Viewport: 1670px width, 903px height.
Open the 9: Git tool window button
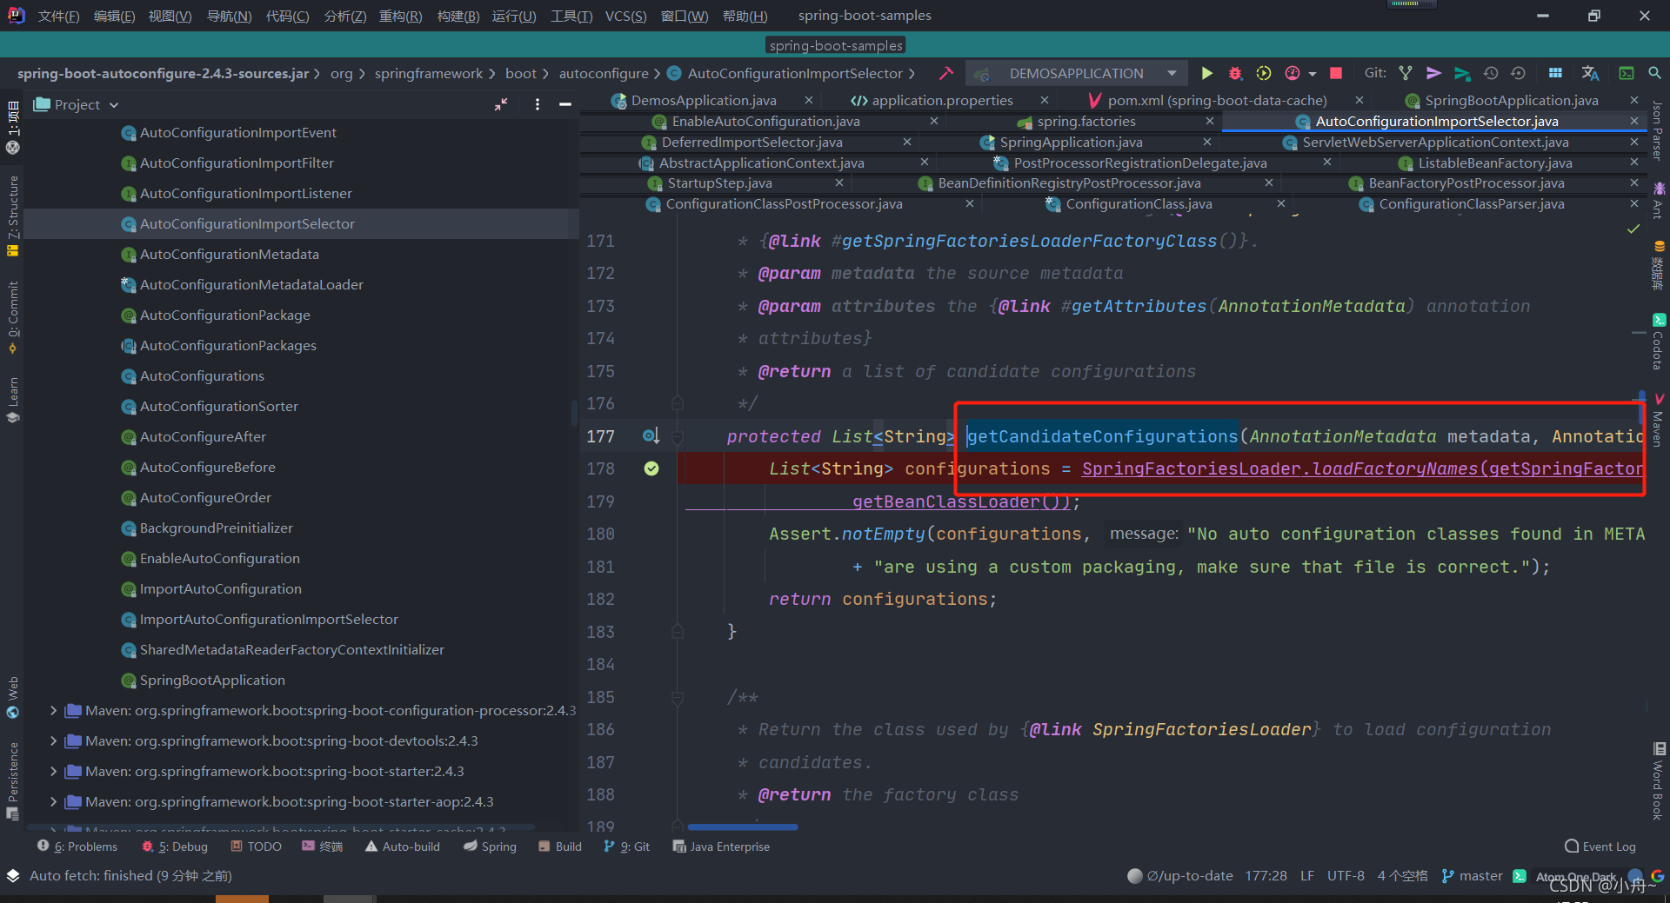click(626, 847)
